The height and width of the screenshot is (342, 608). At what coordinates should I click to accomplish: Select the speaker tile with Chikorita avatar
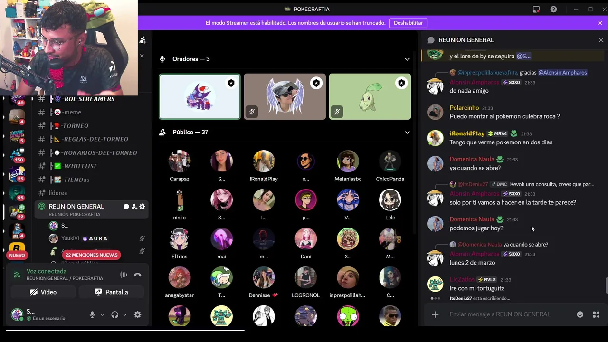[x=370, y=96]
